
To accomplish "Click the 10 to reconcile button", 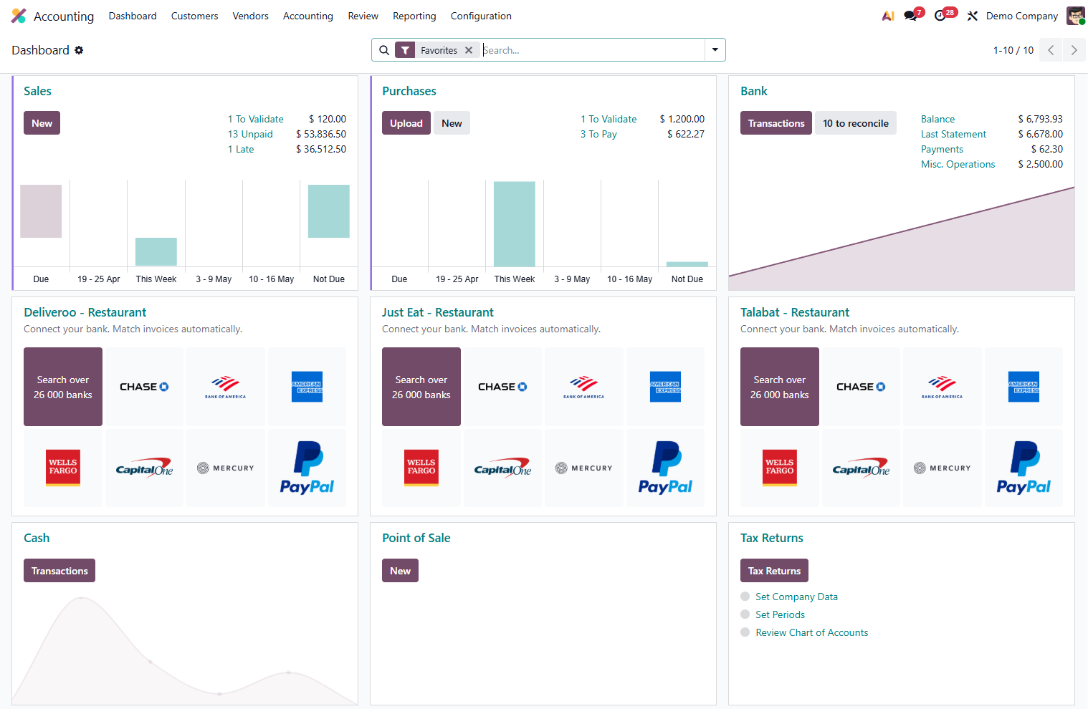I will click(856, 123).
